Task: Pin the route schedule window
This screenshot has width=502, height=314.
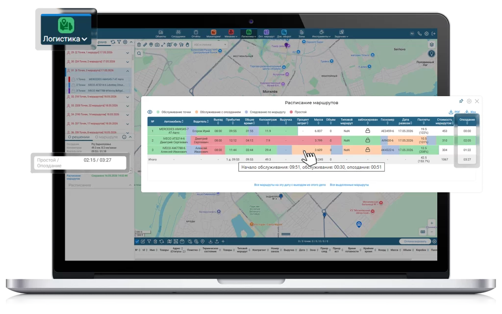Action: [461, 101]
